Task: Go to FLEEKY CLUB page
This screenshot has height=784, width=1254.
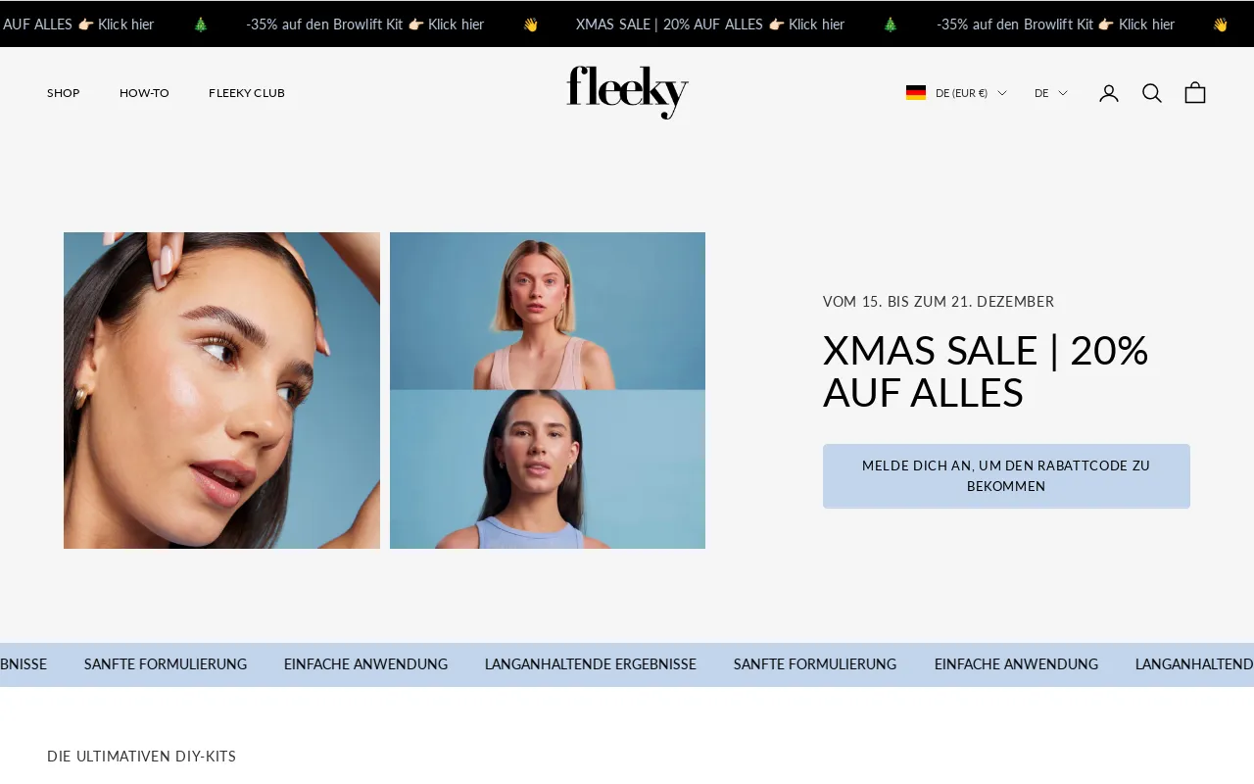Action: click(x=247, y=93)
